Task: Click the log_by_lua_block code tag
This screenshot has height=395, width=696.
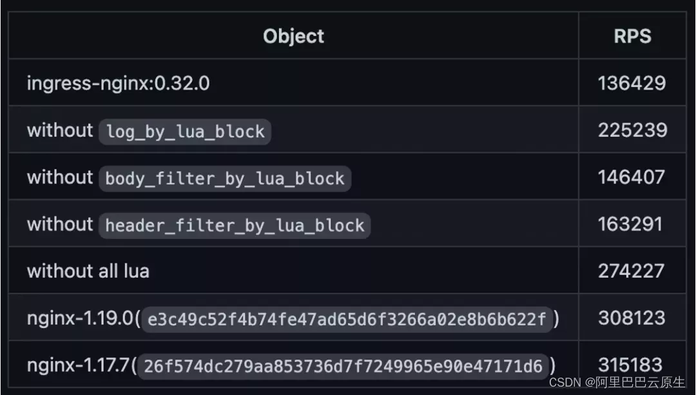Action: coord(185,131)
